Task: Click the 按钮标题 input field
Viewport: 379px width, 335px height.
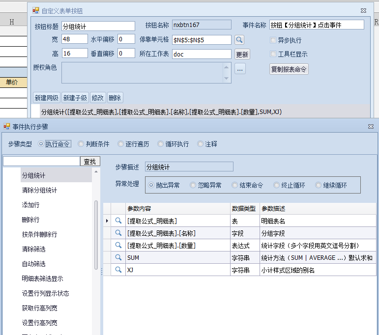Action: coord(98,26)
